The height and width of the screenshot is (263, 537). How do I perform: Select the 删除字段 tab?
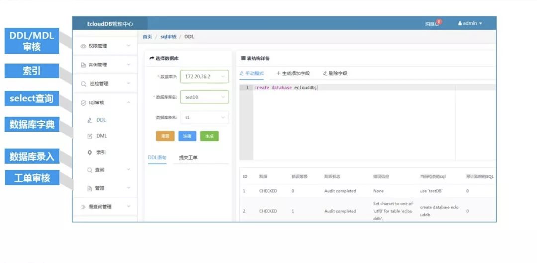[335, 73]
